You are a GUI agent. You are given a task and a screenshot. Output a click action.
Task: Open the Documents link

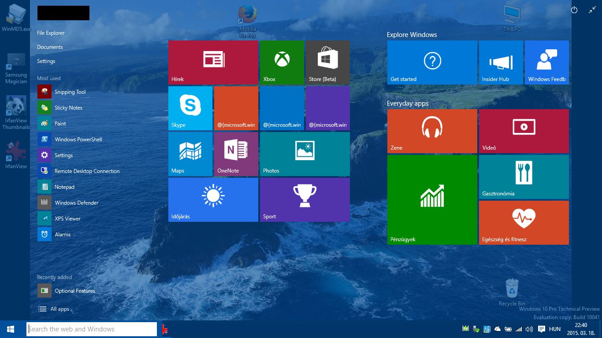(x=50, y=47)
